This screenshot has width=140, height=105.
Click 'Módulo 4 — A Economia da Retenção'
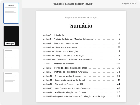pyautogui.click(x=60, y=52)
